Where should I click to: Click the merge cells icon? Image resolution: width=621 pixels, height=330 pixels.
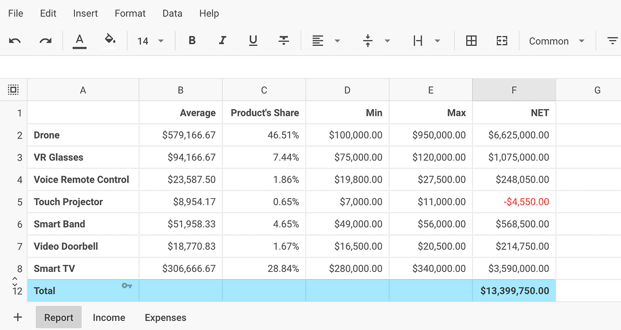[502, 41]
